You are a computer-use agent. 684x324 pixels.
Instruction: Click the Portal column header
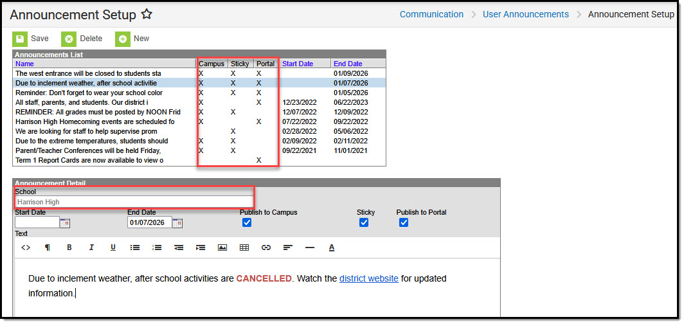click(265, 64)
